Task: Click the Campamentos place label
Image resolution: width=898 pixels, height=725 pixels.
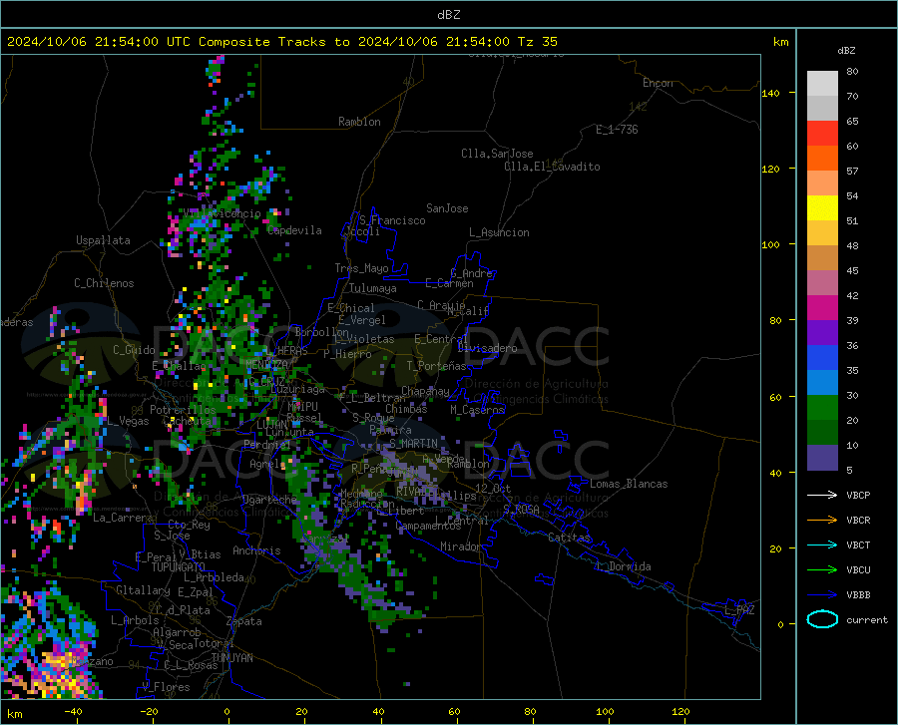Action: (428, 526)
